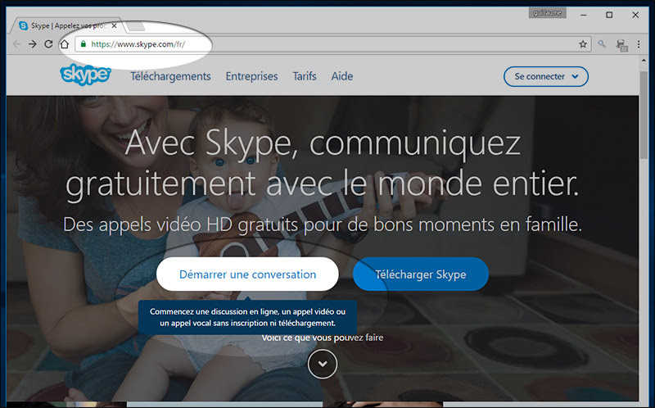This screenshot has width=655, height=408.
Task: Click the browser forward arrow
Action: (x=32, y=44)
